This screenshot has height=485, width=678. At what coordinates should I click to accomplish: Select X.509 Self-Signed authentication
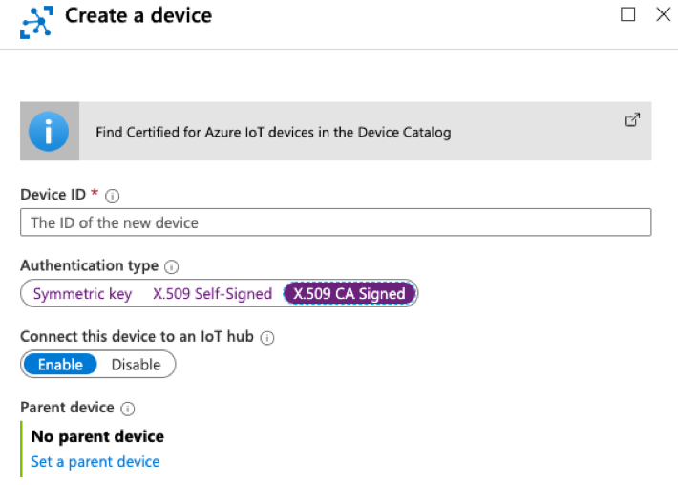pos(212,294)
